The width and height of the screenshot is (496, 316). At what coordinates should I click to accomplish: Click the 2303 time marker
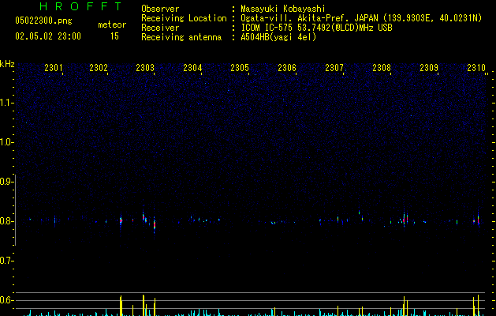tap(145, 68)
